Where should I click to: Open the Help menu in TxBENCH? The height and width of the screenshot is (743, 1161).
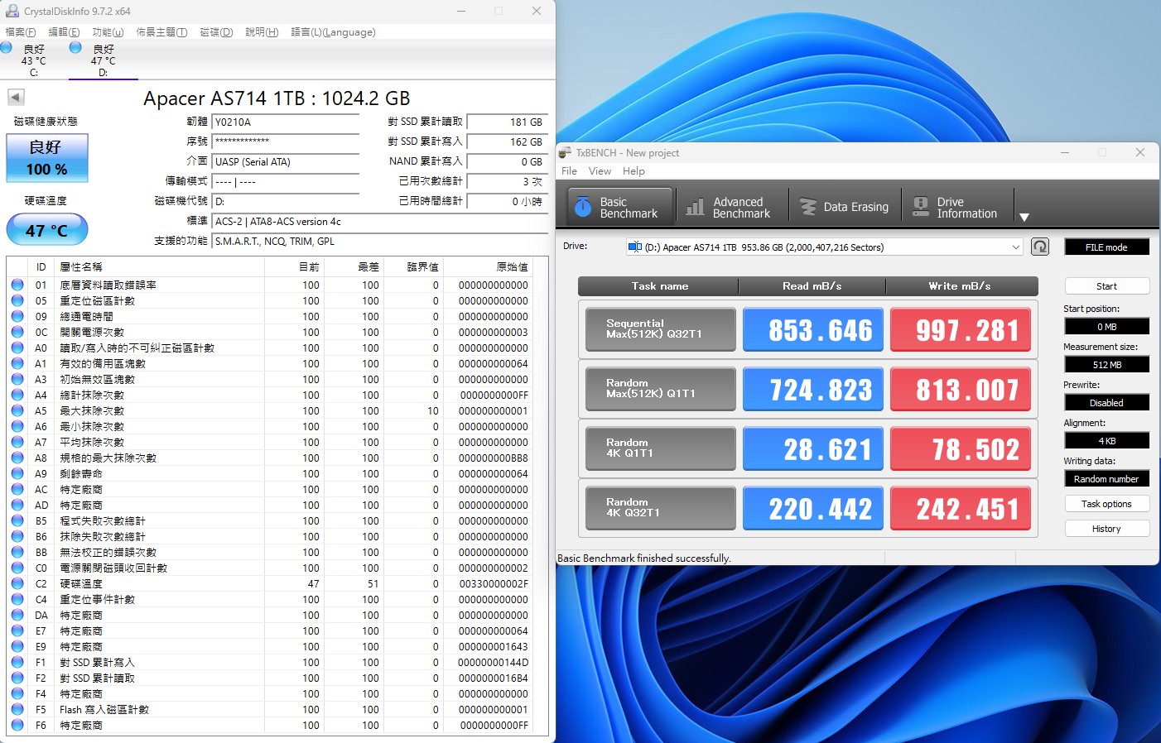tap(633, 171)
